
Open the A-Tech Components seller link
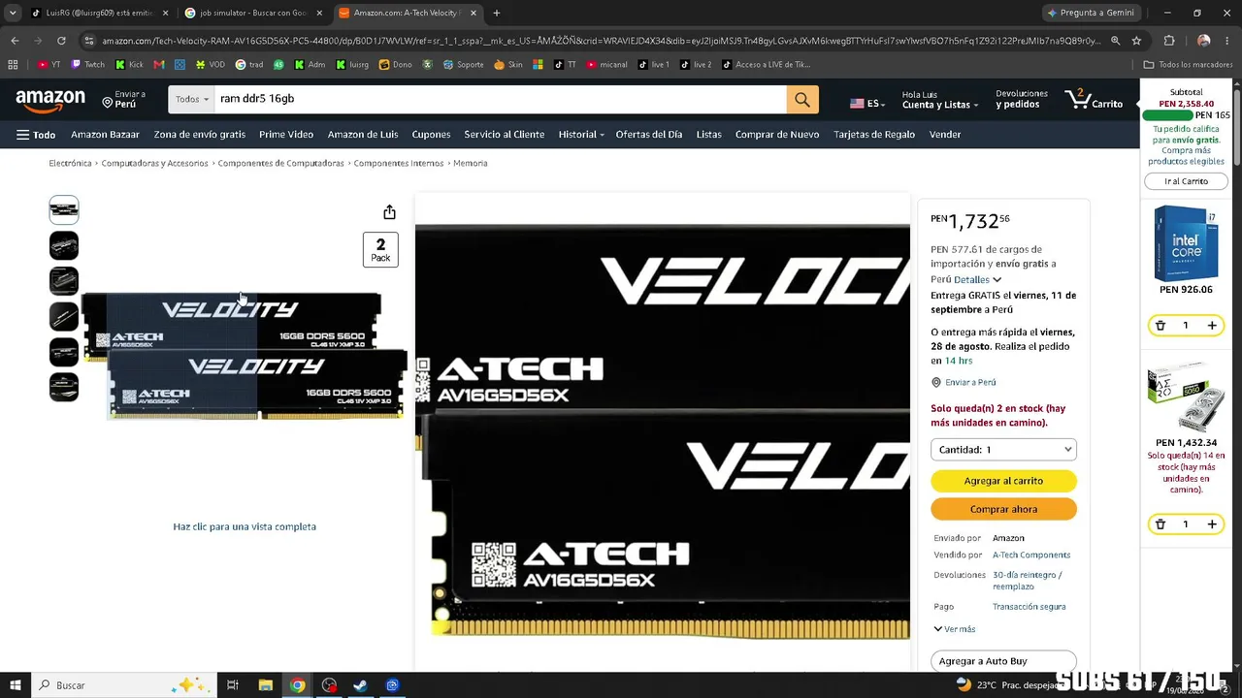coord(1031,555)
